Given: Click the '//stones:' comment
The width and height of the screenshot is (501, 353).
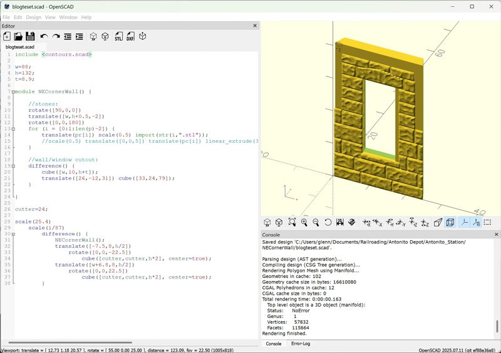Looking at the screenshot, I should point(43,104).
